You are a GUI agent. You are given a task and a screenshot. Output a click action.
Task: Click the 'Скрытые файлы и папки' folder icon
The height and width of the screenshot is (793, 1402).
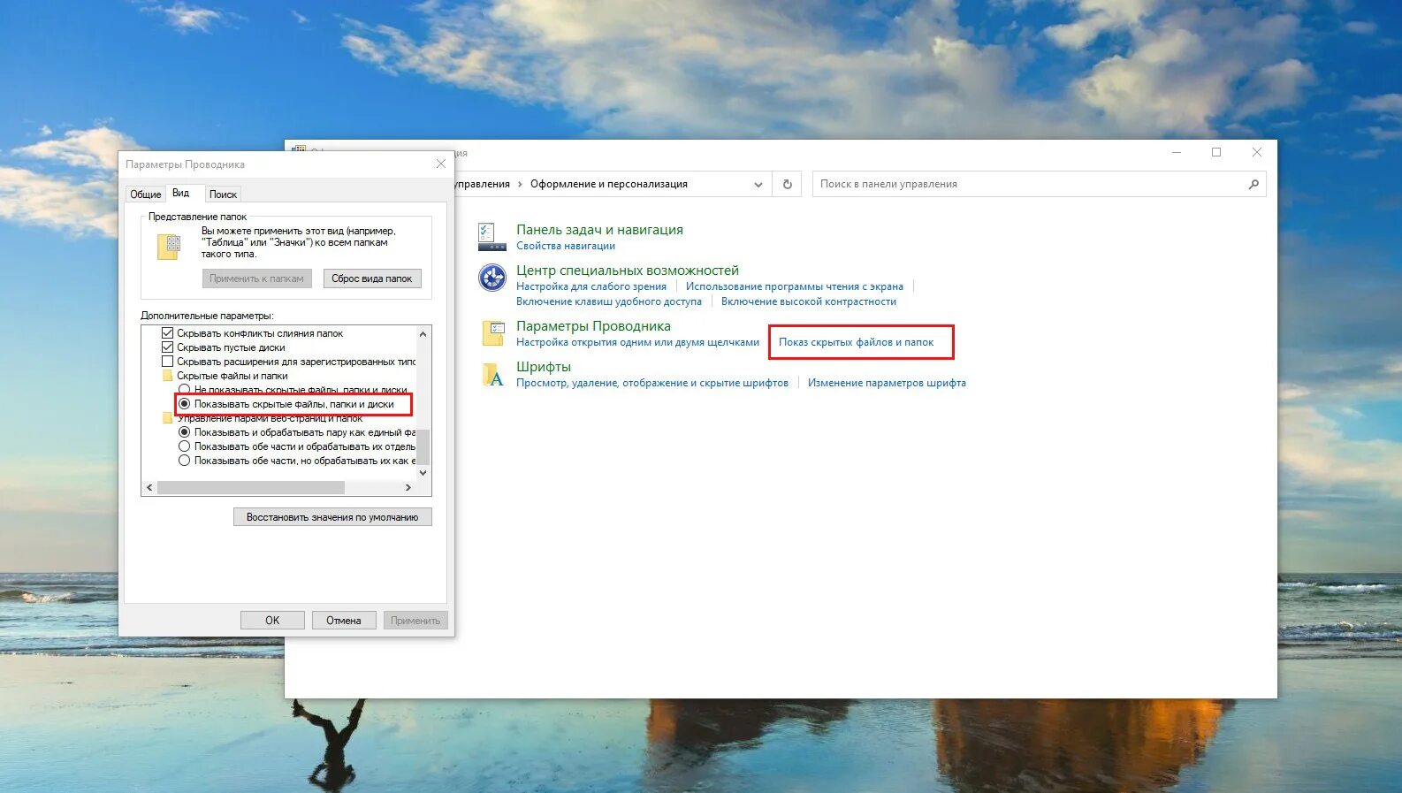pyautogui.click(x=167, y=376)
